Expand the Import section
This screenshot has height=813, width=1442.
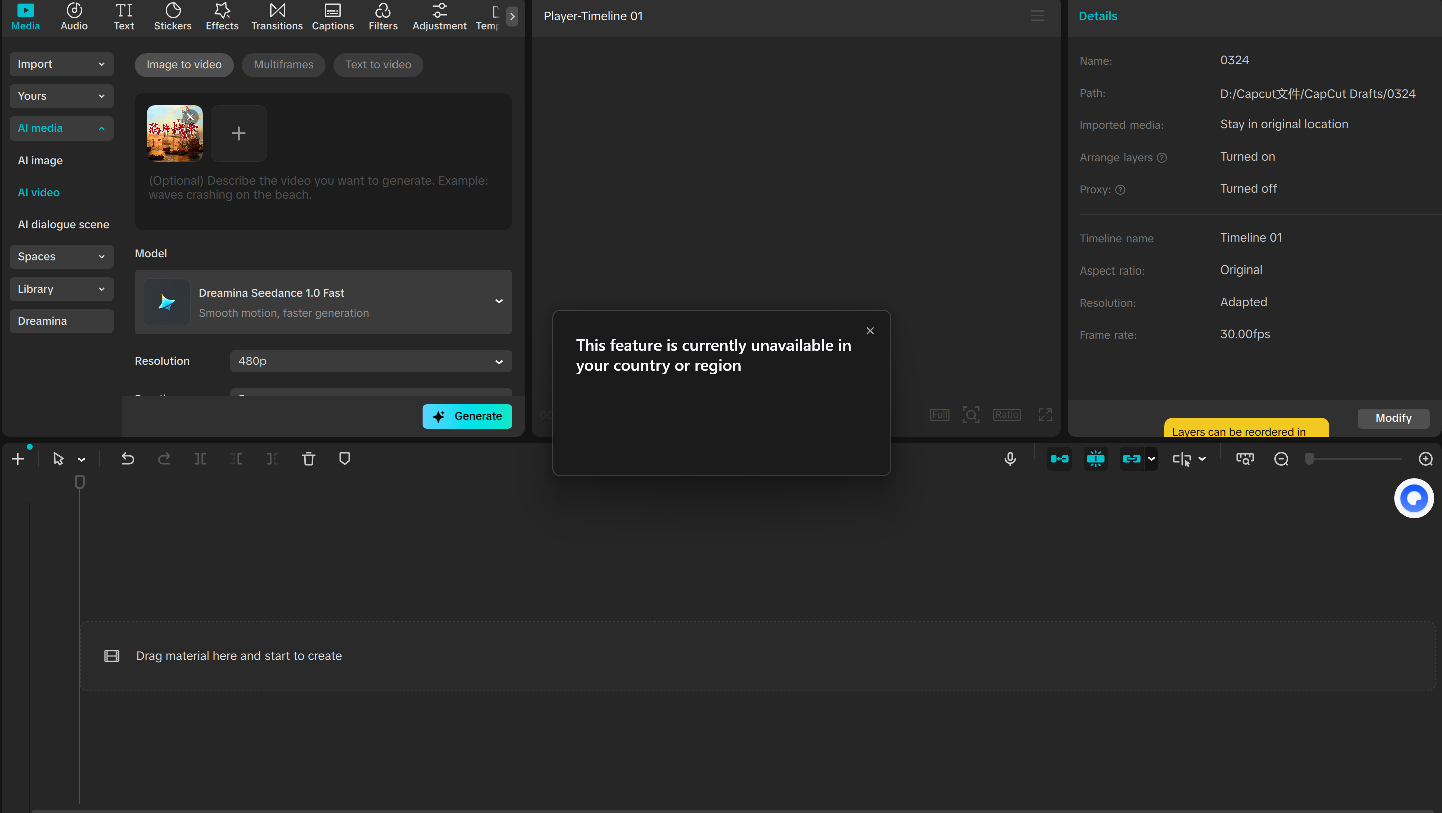click(x=61, y=64)
